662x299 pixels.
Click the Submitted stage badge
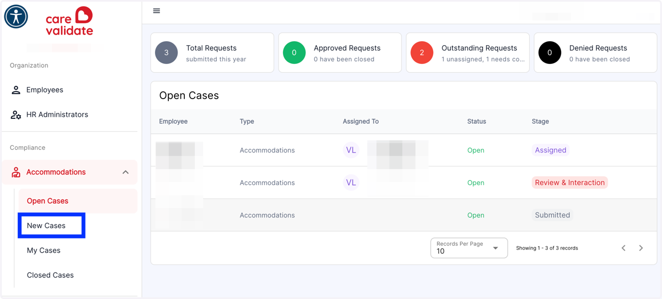pyautogui.click(x=552, y=215)
